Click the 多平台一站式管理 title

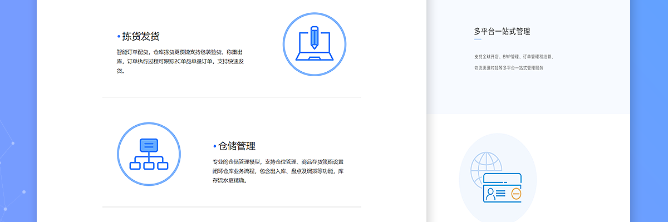click(x=502, y=31)
